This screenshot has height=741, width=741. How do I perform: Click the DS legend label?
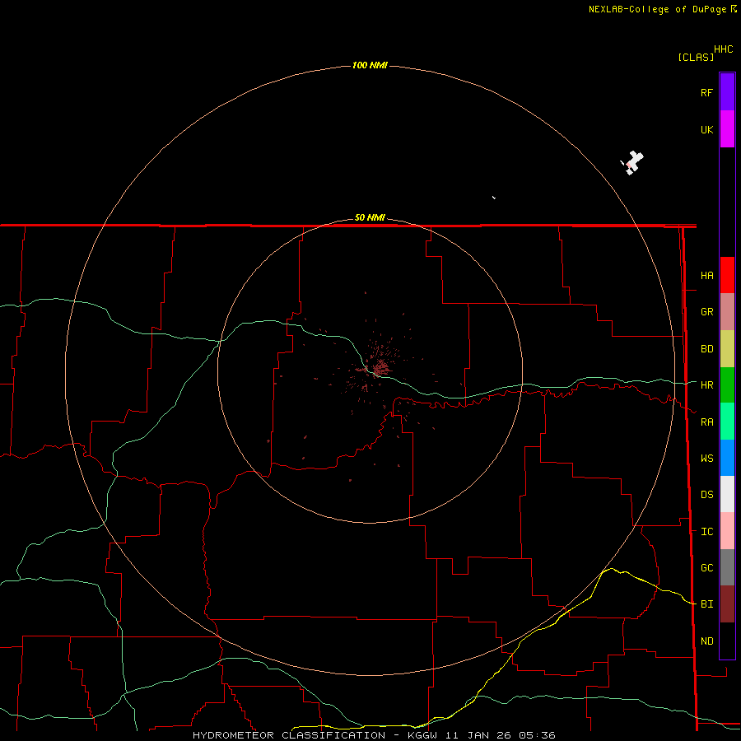tap(707, 495)
